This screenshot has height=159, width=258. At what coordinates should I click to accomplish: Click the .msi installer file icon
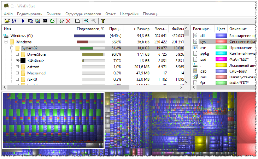pyautogui.click(x=195, y=77)
